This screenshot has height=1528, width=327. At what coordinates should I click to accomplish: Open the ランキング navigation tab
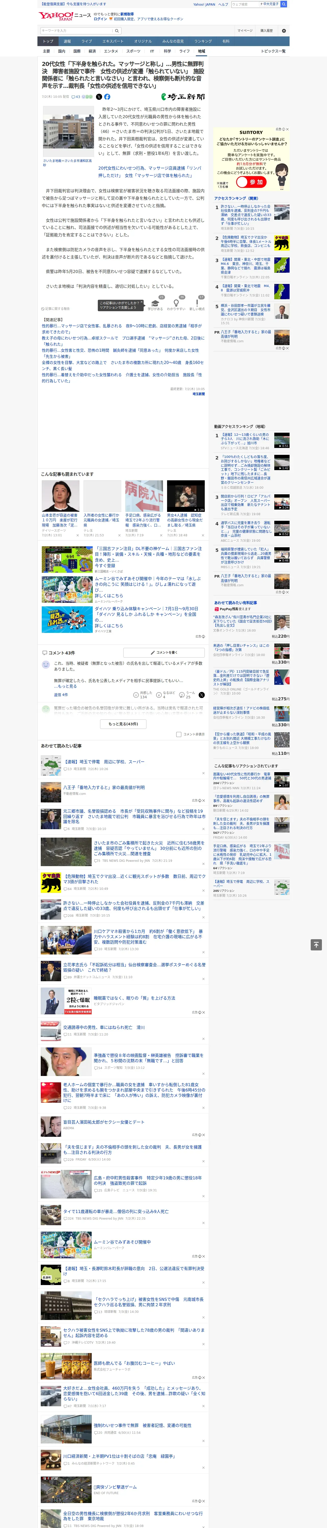203,42
